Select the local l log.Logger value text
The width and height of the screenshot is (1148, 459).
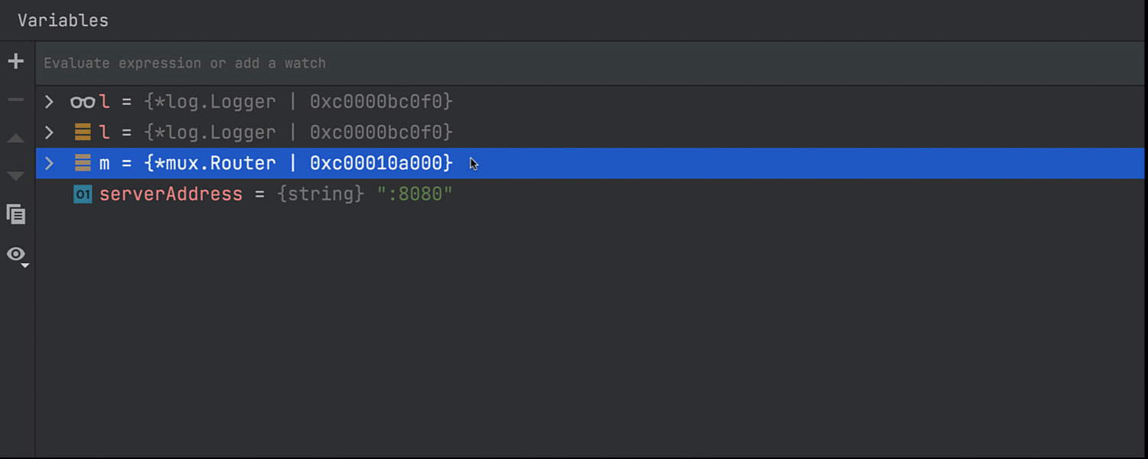click(298, 132)
